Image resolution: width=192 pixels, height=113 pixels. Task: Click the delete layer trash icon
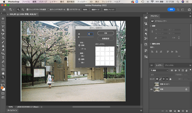187,111
